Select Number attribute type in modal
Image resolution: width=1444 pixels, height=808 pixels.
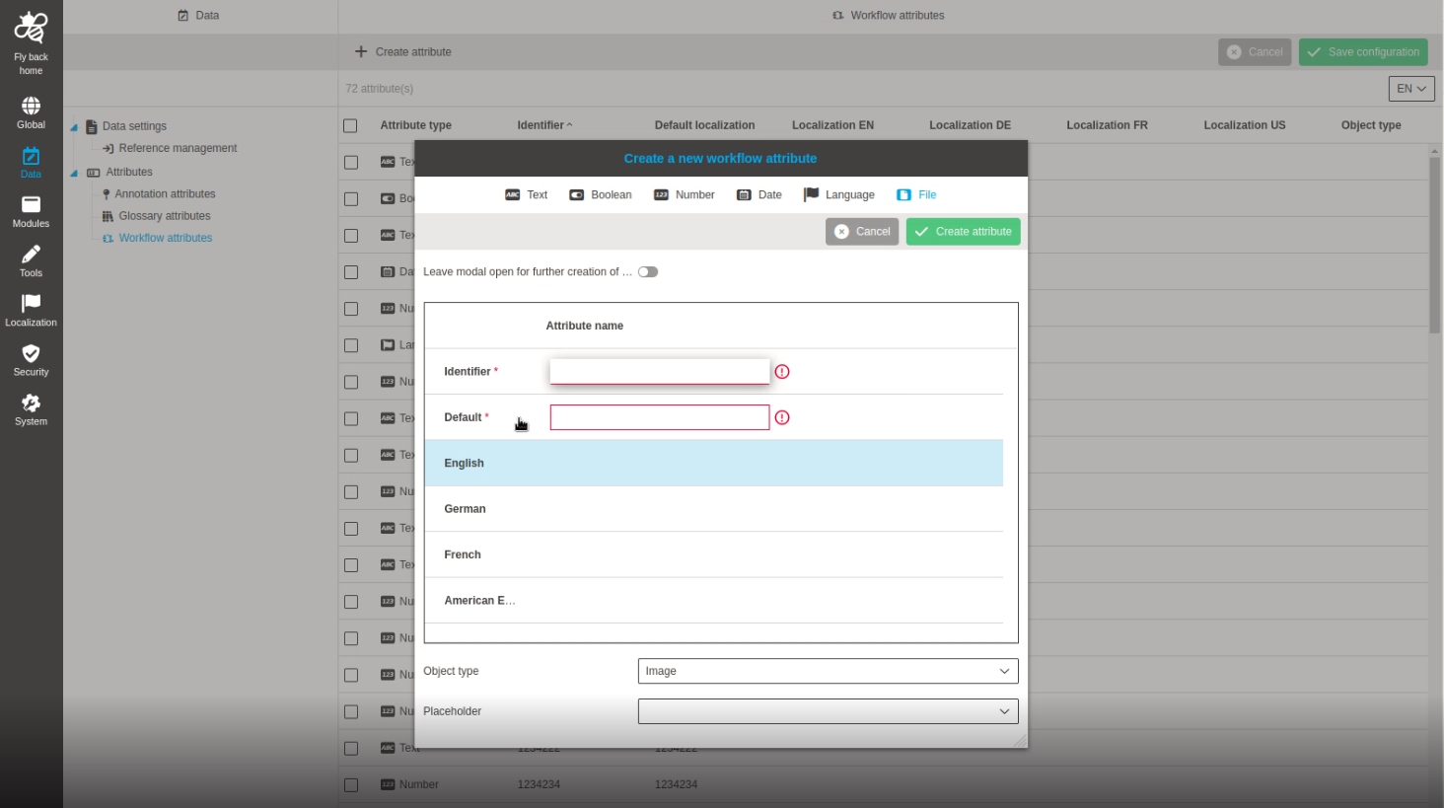point(684,194)
